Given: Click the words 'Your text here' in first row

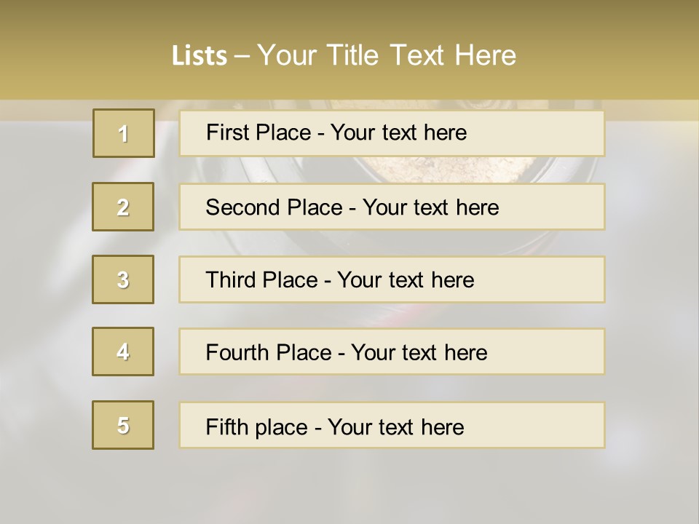Looking at the screenshot, I should (x=398, y=132).
